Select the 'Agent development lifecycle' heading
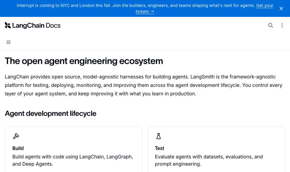This screenshot has width=290, height=172. tap(50, 113)
